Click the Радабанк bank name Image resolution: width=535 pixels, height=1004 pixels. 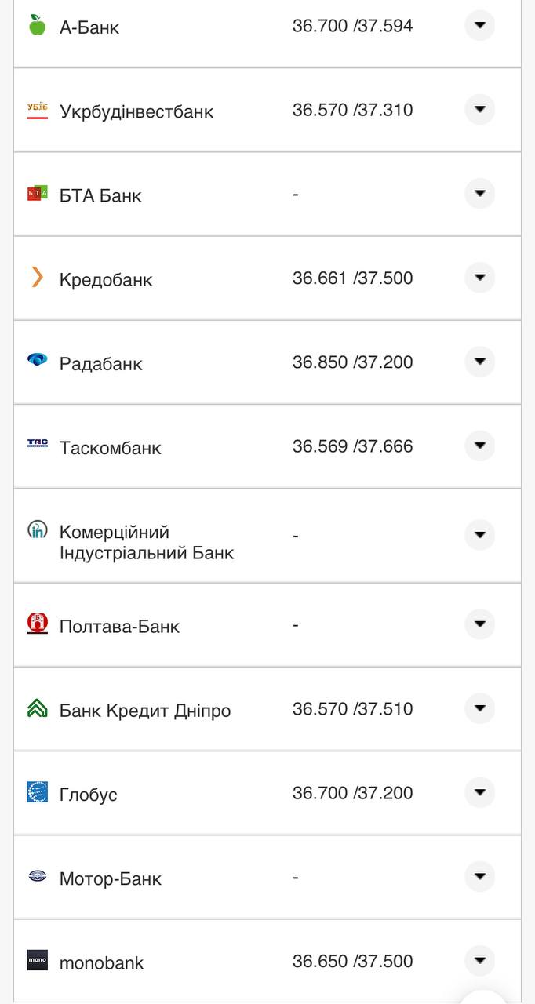[101, 363]
